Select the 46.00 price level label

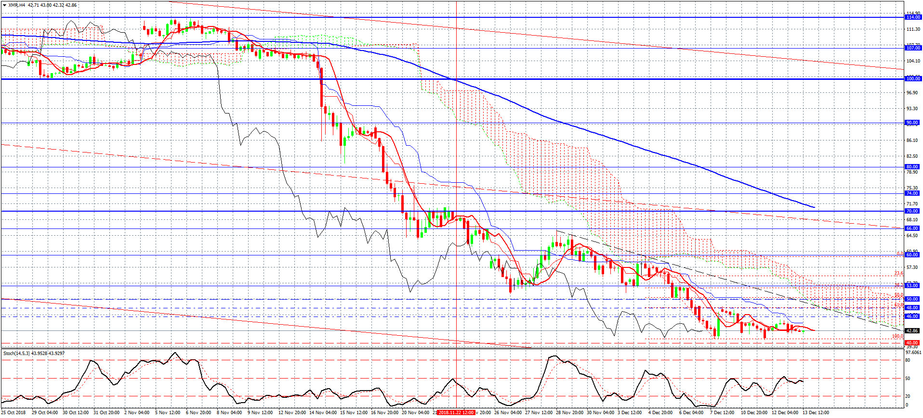pyautogui.click(x=912, y=317)
